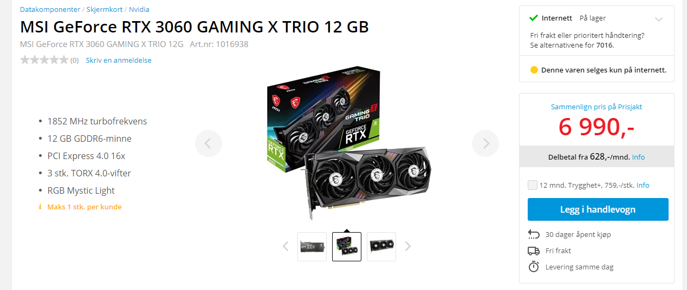
Task: Open the Skriv en anmeldelse link
Action: 119,60
